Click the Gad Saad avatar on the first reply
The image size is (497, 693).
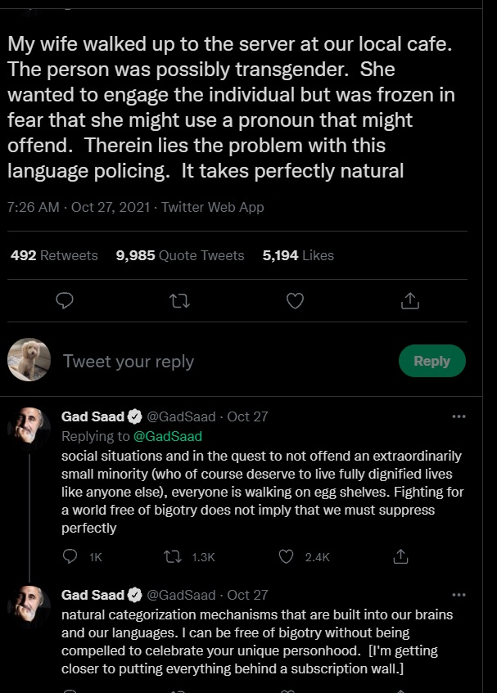(x=29, y=429)
